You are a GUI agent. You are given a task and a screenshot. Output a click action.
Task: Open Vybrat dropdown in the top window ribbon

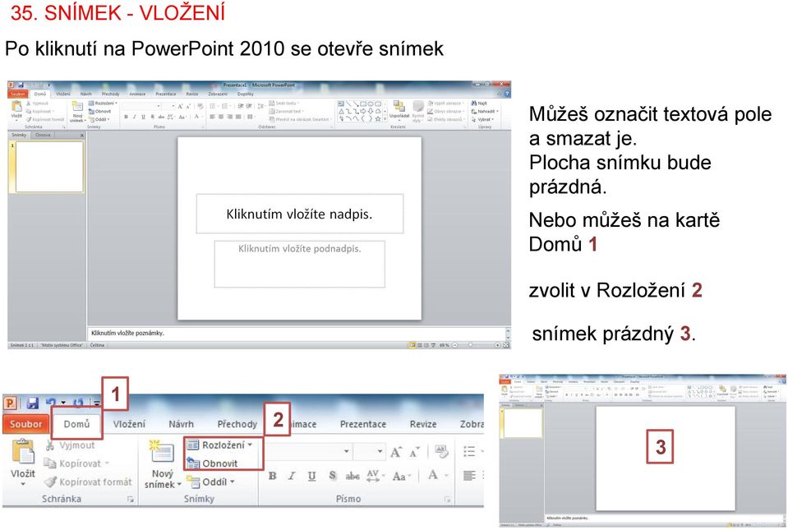pos(482,120)
